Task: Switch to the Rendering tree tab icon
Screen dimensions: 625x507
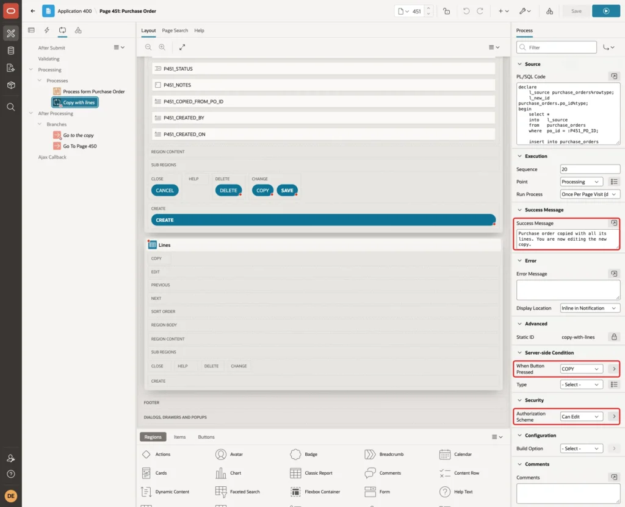Action: click(x=32, y=30)
